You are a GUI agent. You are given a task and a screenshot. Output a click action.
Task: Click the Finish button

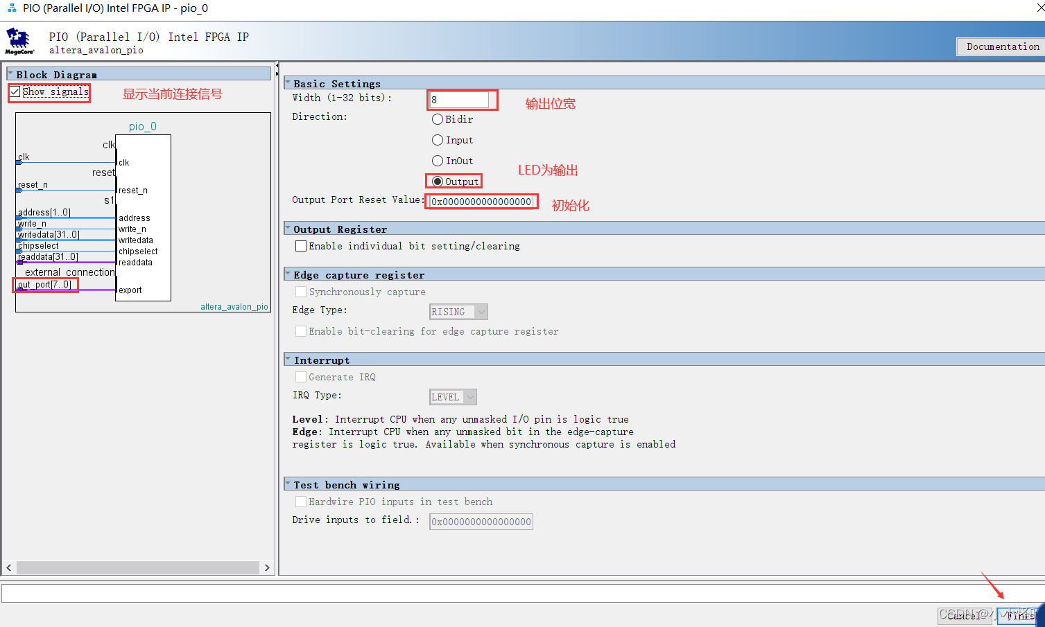tap(1021, 615)
